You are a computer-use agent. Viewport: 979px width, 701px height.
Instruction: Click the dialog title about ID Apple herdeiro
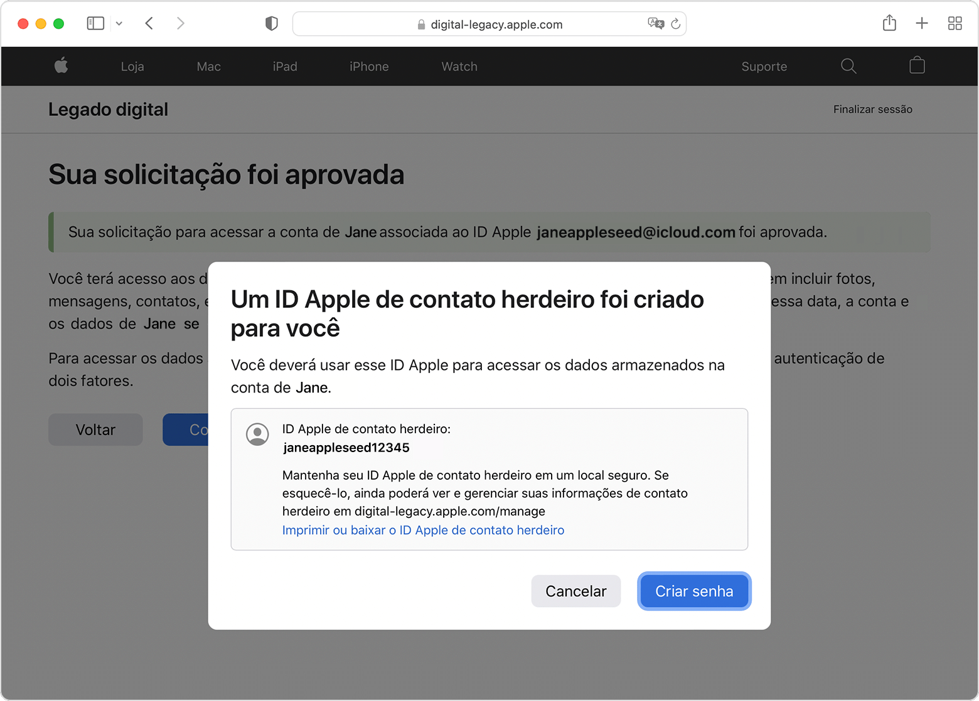click(x=468, y=314)
